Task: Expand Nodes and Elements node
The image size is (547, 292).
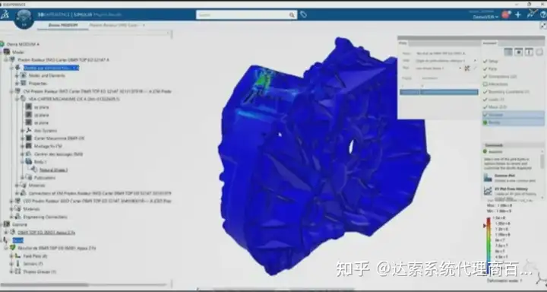Action: (17, 75)
